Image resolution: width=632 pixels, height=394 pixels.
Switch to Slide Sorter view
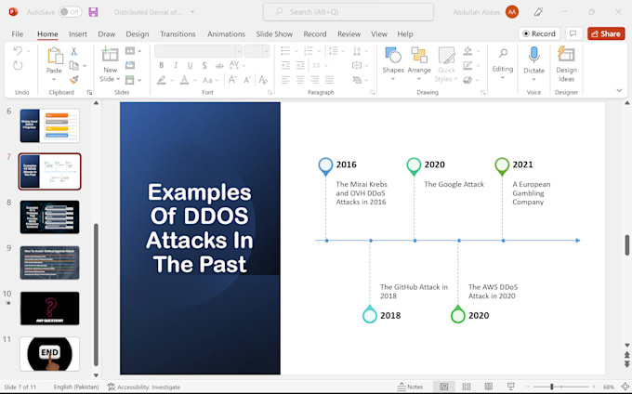pos(467,387)
